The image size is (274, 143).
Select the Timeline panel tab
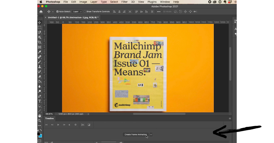point(49,118)
